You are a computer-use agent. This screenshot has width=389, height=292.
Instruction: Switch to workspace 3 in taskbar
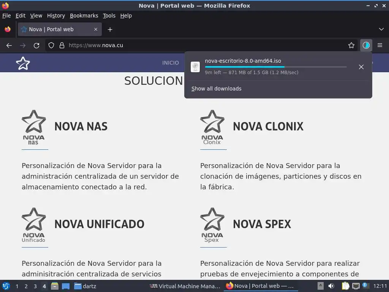point(35,286)
